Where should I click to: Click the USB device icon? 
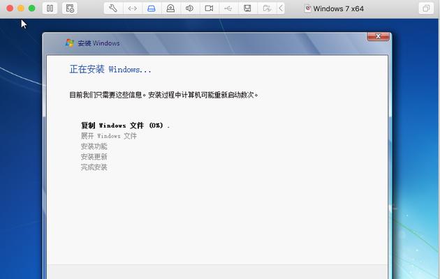coord(228,8)
